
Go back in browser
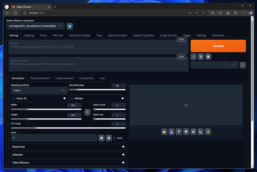tap(8, 13)
